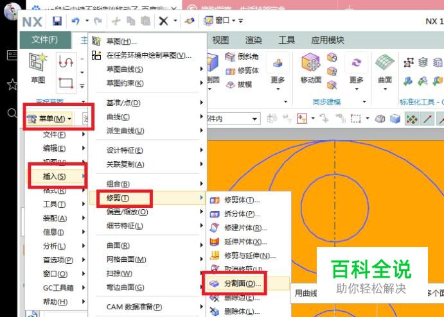The width and height of the screenshot is (444, 317).
Task: Expand the CAM 数据准备(P) submenu
Action: pyautogui.click(x=147, y=307)
